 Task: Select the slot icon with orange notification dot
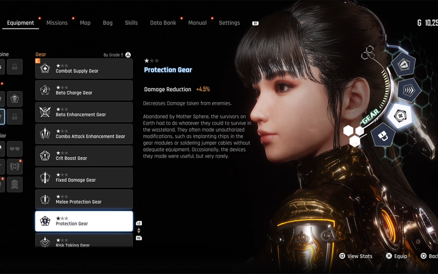[x=15, y=166]
